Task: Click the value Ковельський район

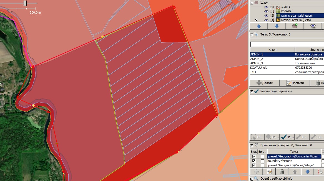Action: point(309,59)
